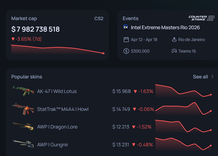The width and height of the screenshot is (218, 156).
Task: Open the AWP Gungnir skin thumbnail
Action: coord(23,144)
